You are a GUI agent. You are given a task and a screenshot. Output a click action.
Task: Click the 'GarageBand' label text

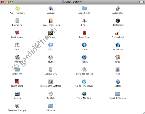click(118, 37)
